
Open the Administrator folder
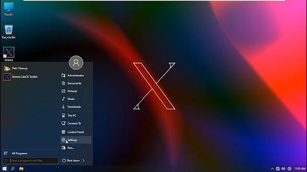tap(76, 75)
